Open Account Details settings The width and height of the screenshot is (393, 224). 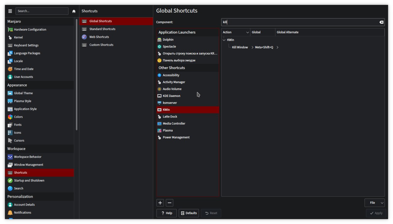coord(39,205)
